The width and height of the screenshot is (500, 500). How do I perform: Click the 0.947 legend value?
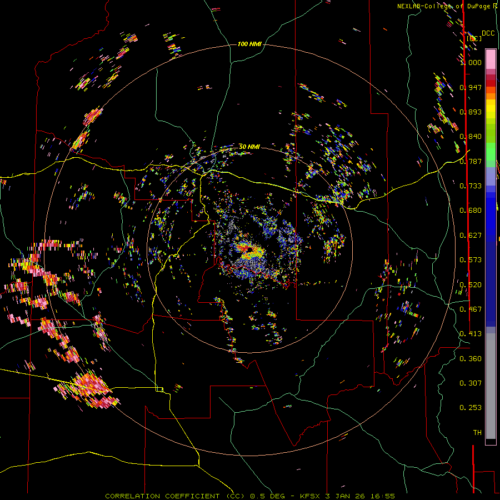471,87
